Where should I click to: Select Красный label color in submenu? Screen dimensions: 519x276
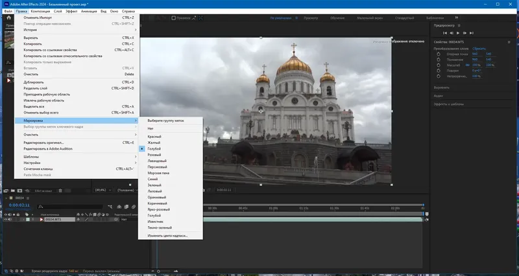154,137
